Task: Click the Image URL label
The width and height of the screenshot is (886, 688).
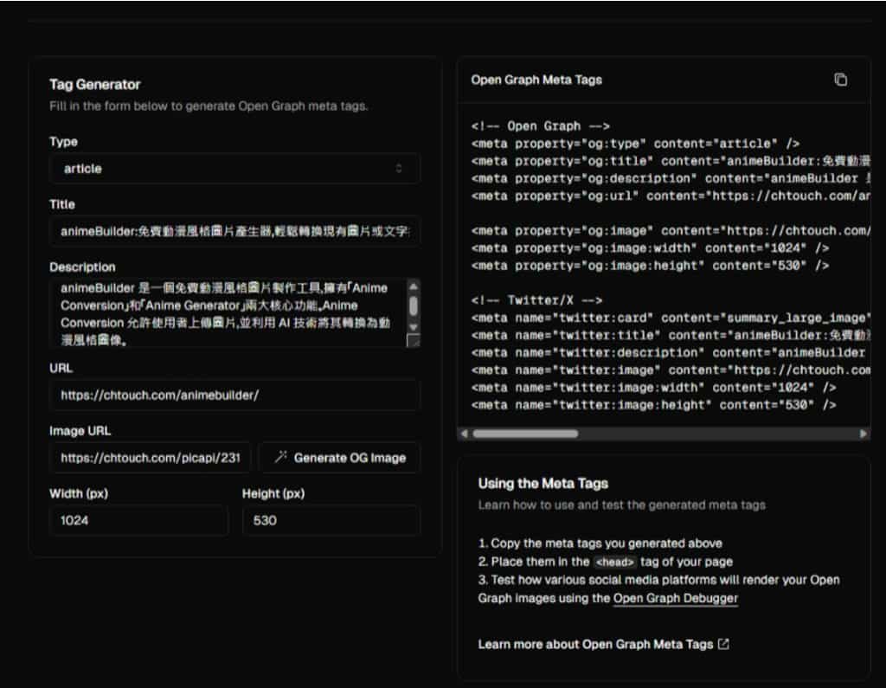Action: tap(80, 431)
